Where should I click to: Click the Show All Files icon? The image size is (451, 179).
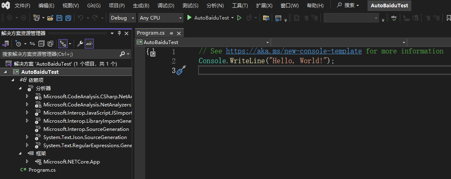[x=50, y=44]
